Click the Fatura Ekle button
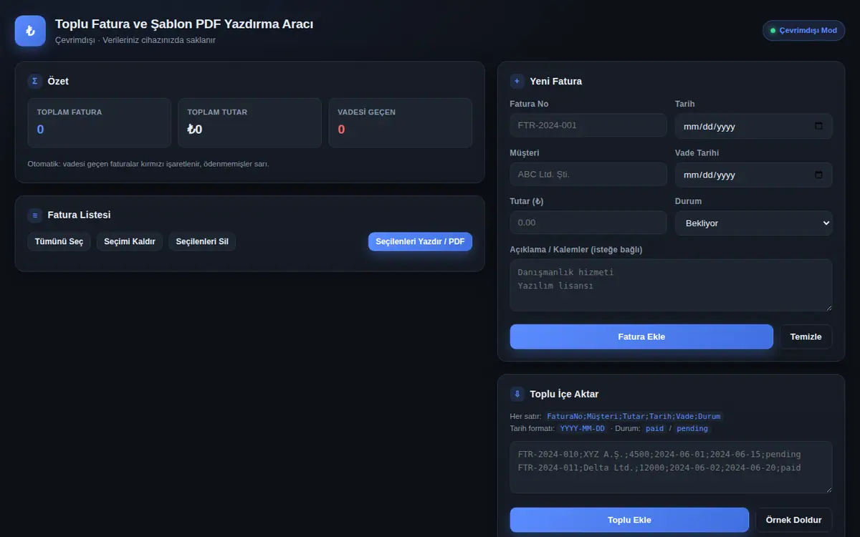This screenshot has width=860, height=537. tap(641, 337)
